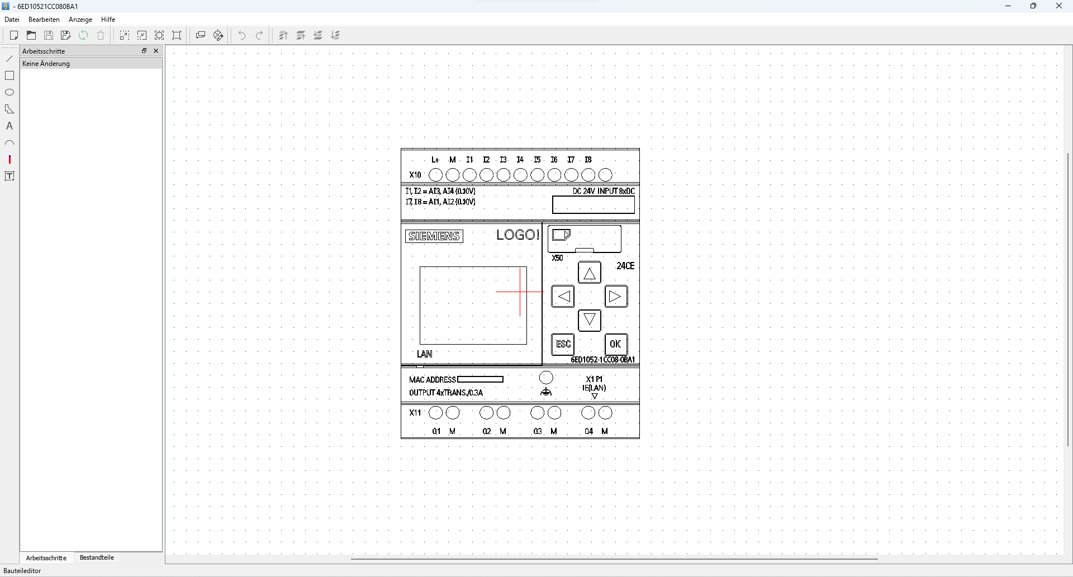Image resolution: width=1073 pixels, height=577 pixels.
Task: Select the polygon drawing tool
Action: coord(10,109)
